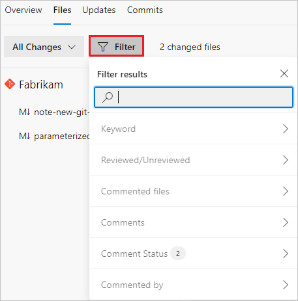
Task: Click the Comment Status count badge
Action: coord(178,254)
